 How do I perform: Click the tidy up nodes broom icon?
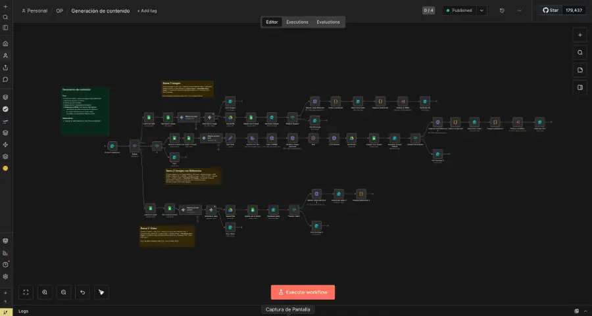tap(101, 292)
